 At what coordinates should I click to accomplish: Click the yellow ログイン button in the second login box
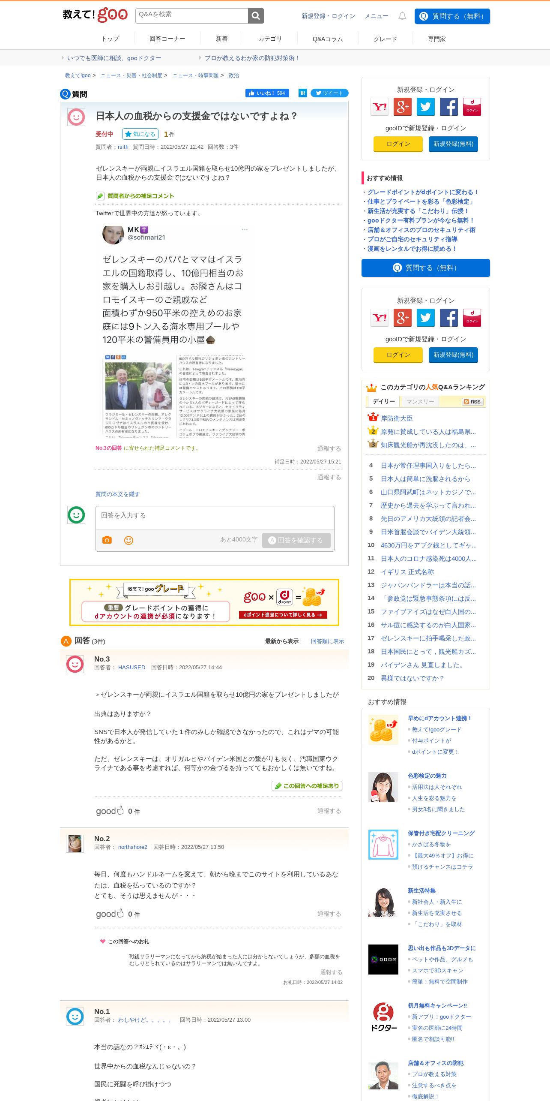(398, 355)
